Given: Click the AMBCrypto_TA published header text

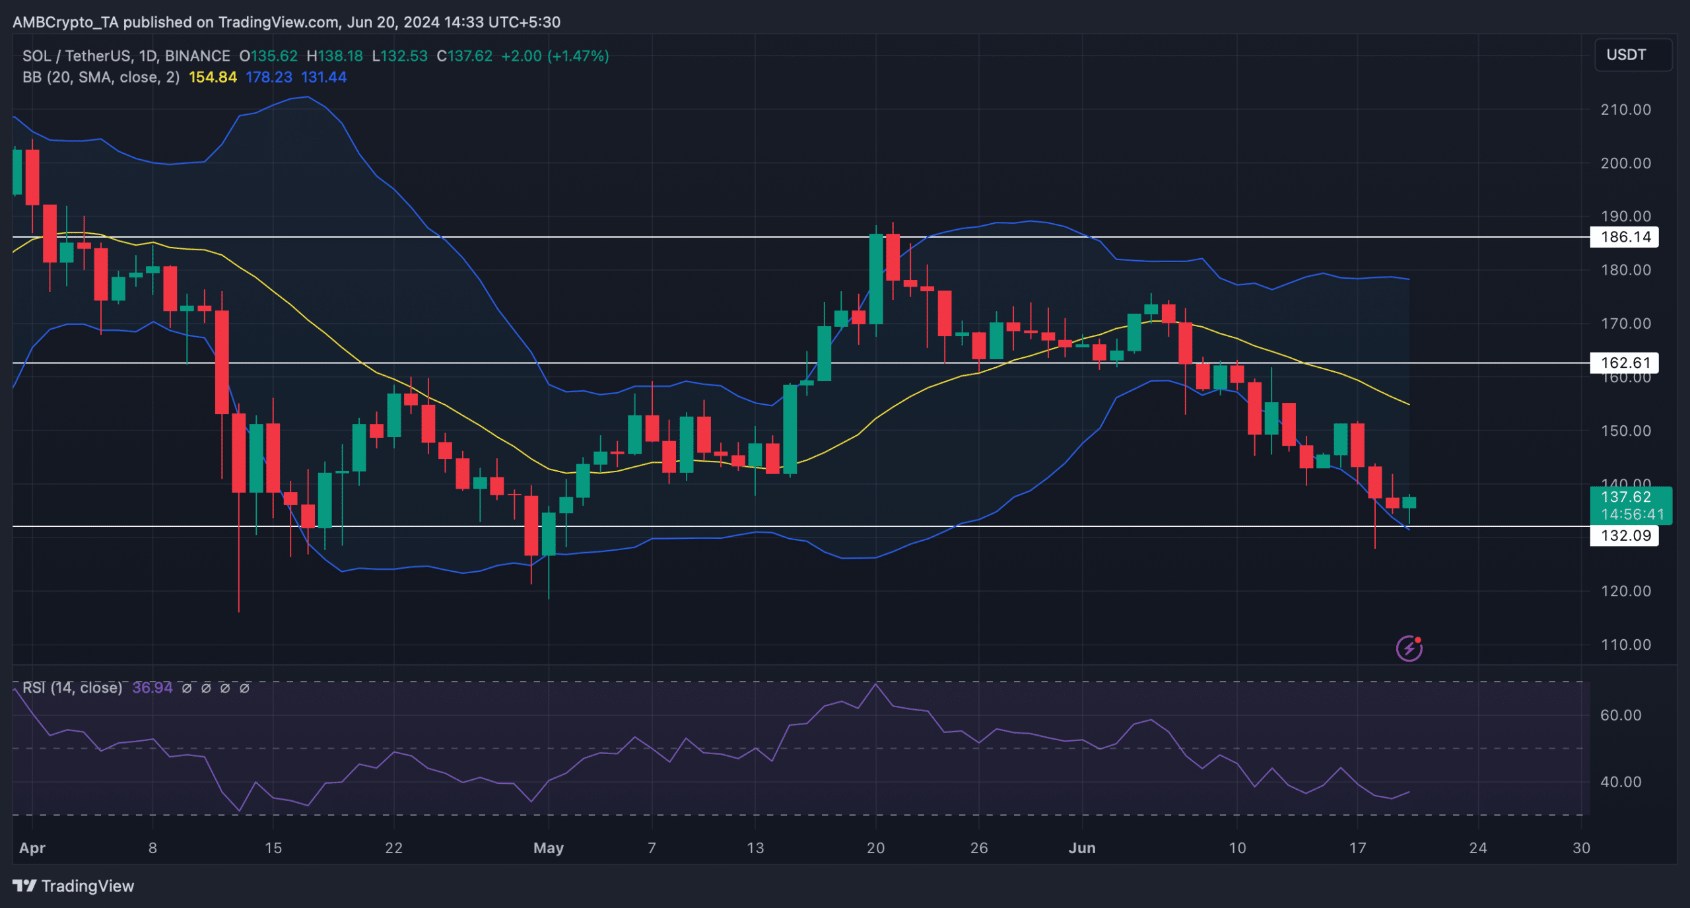Looking at the screenshot, I should pos(287,22).
